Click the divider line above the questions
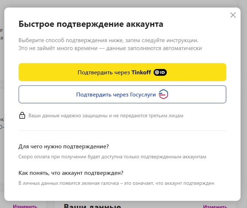Viewport: 247px width, 208px height. [x=122, y=131]
